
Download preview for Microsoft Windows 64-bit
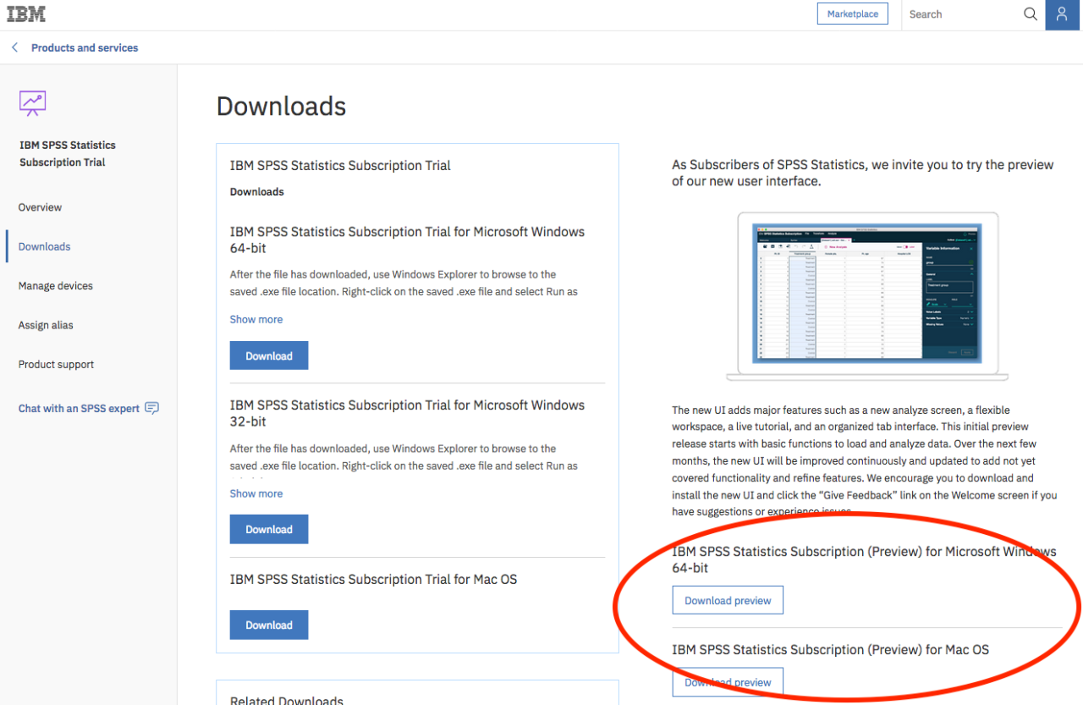728,600
